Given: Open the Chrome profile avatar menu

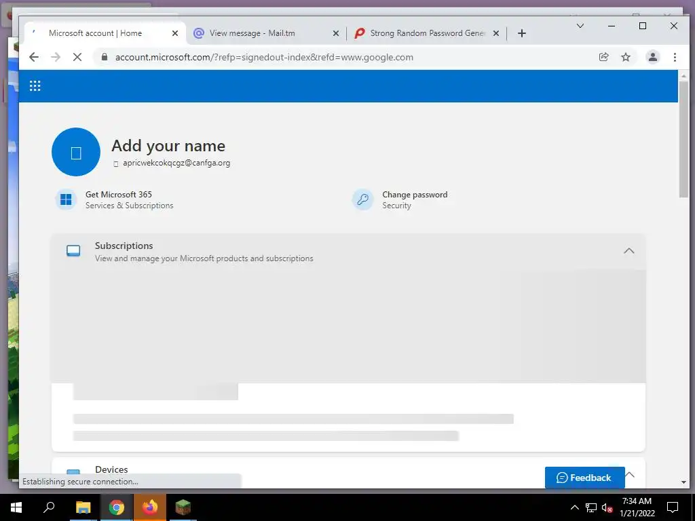Looking at the screenshot, I should (652, 57).
